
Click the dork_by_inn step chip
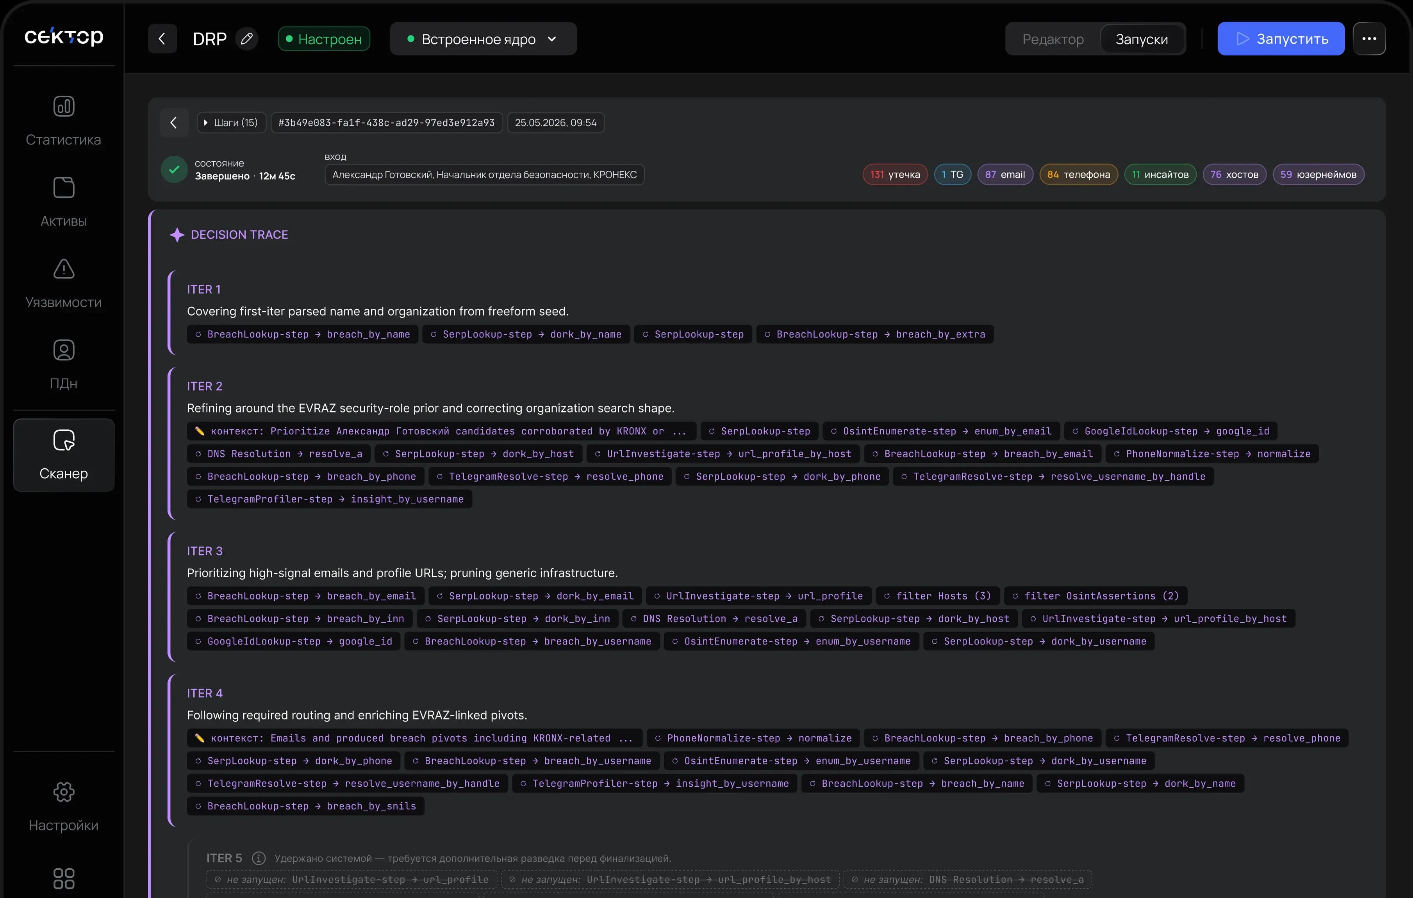tap(517, 619)
